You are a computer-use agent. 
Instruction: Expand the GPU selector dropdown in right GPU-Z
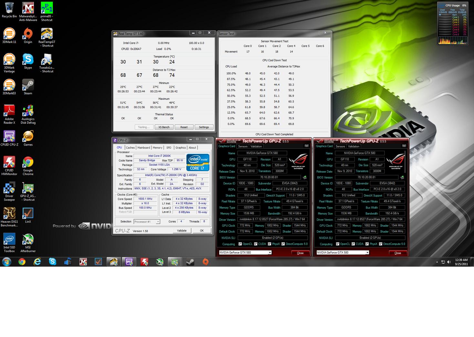click(x=367, y=252)
